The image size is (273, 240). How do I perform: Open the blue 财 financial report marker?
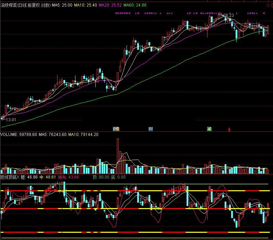tap(151, 129)
